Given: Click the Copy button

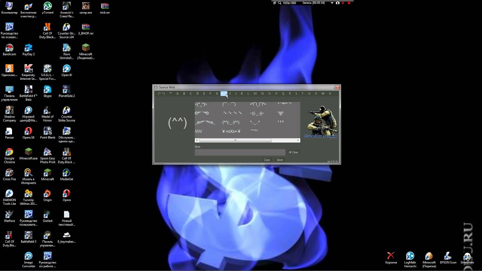Looking at the screenshot, I should (267, 160).
